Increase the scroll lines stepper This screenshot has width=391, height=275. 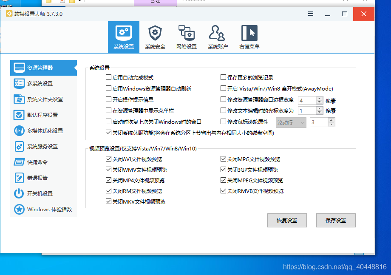tap(331, 120)
